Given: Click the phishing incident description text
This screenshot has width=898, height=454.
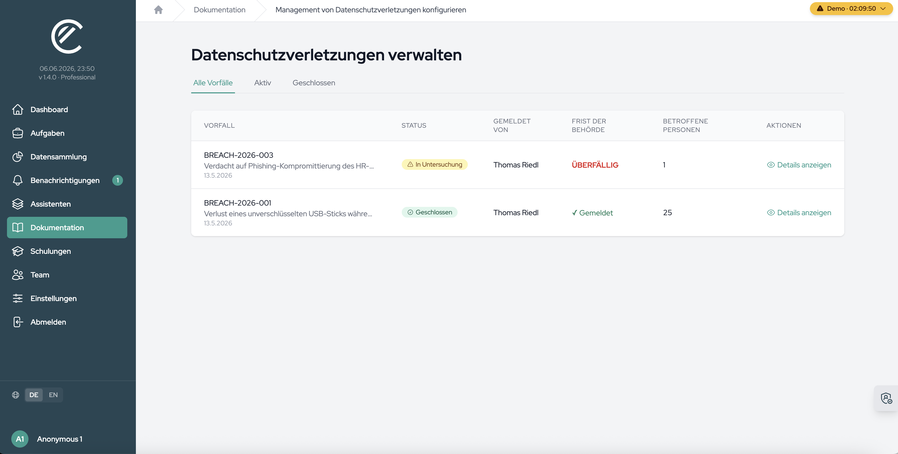Looking at the screenshot, I should [x=289, y=166].
